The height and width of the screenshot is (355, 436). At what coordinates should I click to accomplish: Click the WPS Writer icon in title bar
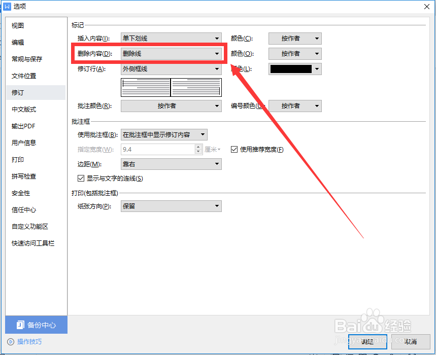(8, 6)
